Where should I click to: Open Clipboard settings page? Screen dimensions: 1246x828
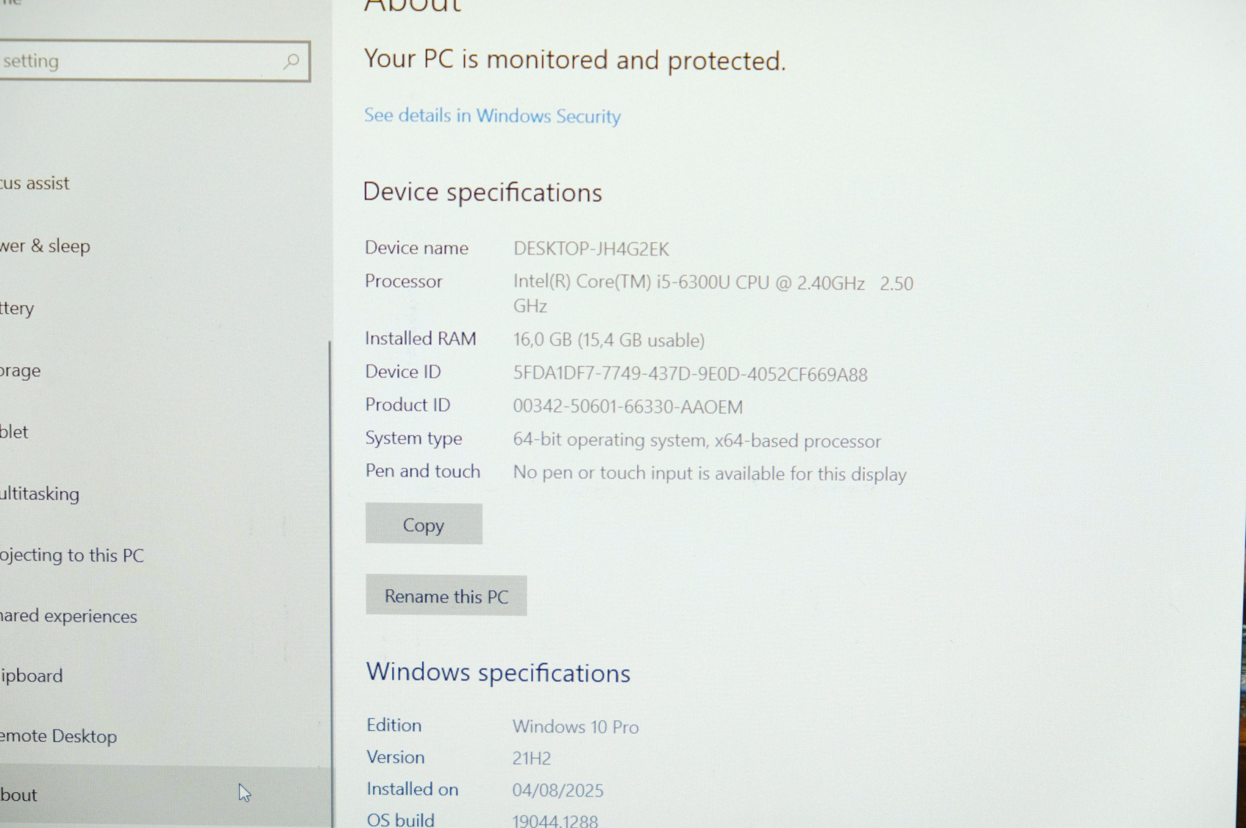pyautogui.click(x=32, y=676)
